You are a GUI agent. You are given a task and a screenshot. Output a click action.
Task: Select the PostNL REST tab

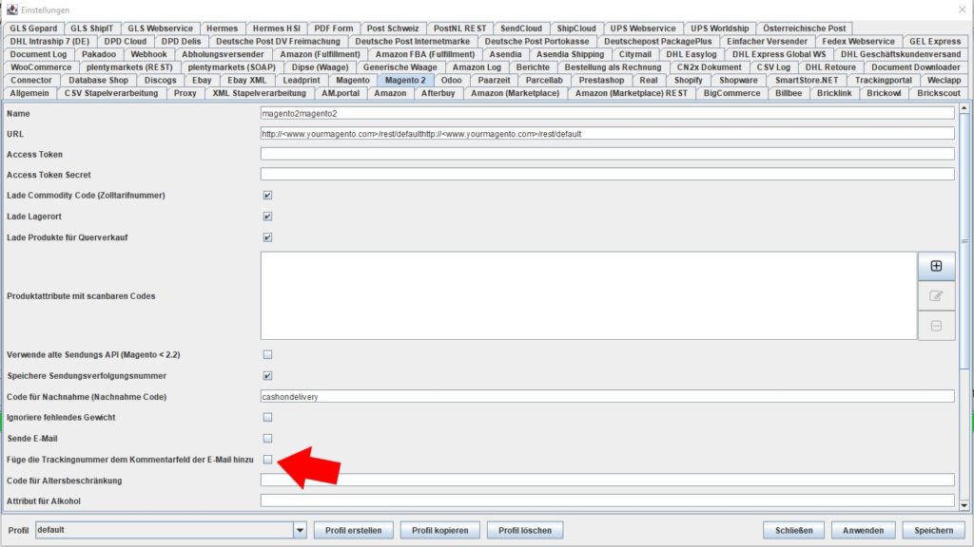point(459,28)
